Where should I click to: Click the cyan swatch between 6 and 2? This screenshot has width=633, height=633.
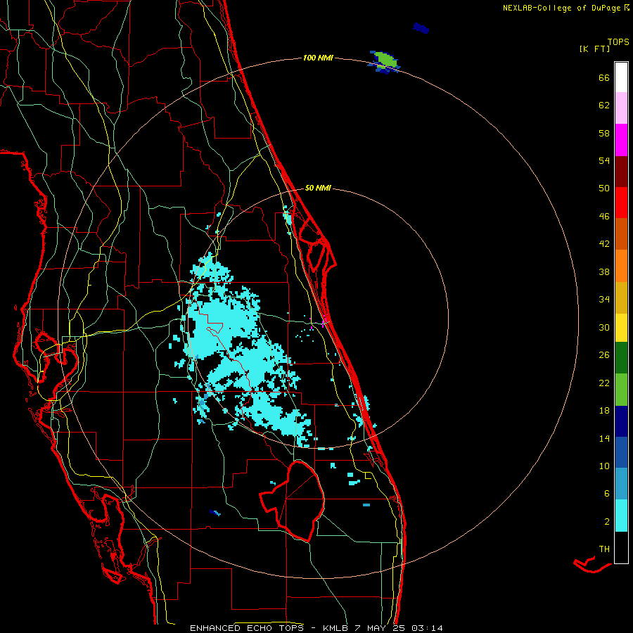(621, 516)
